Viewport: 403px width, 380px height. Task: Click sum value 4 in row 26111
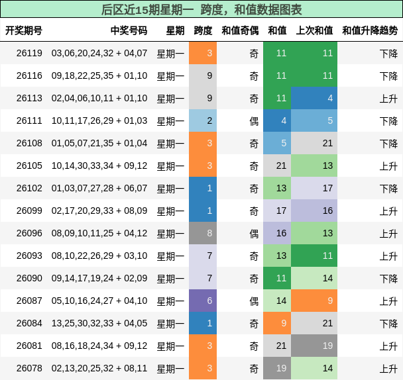click(x=277, y=120)
